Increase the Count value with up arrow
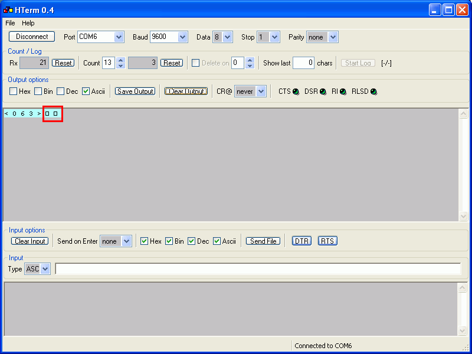Image resolution: width=472 pixels, height=354 pixels. pyautogui.click(x=121, y=60)
